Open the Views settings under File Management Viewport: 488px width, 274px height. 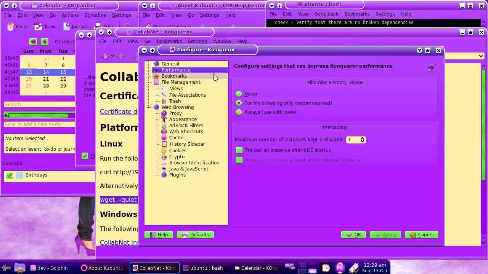176,88
